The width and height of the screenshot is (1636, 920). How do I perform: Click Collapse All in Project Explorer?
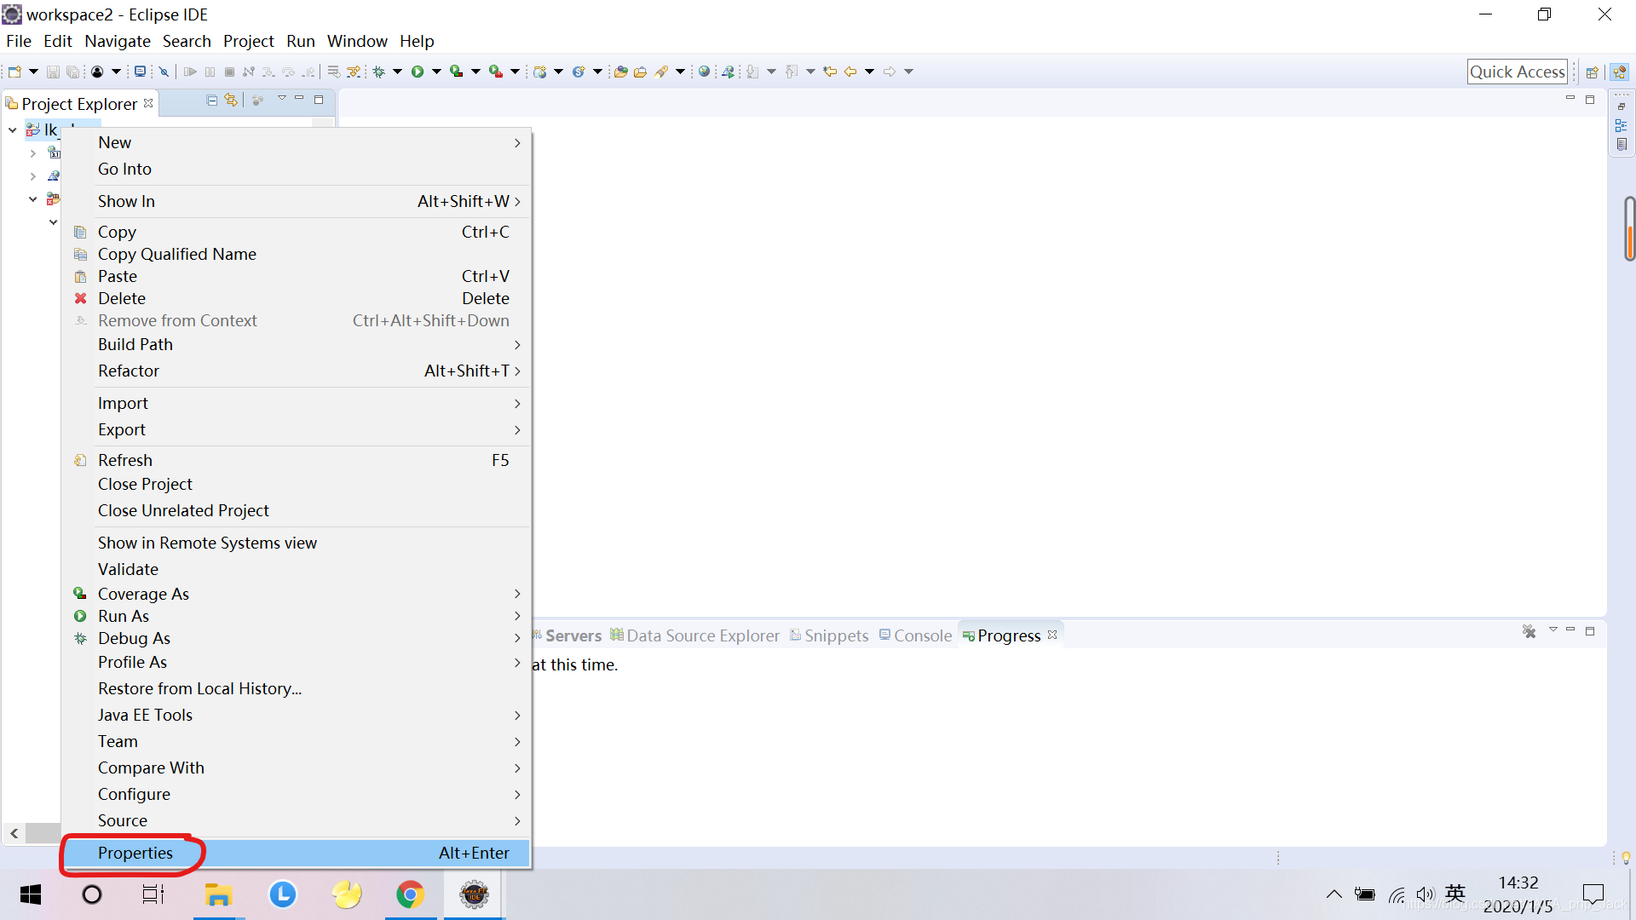(212, 101)
